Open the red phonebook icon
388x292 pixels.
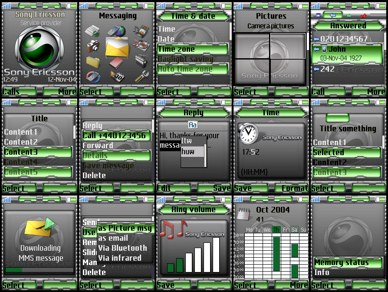(116, 63)
